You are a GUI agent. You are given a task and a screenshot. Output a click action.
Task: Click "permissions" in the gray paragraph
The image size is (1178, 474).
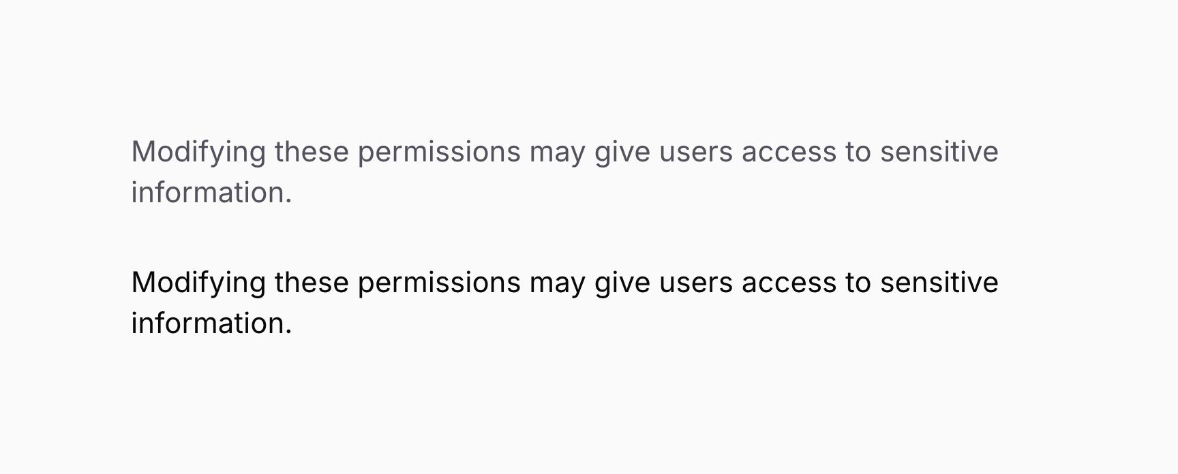[x=439, y=152]
